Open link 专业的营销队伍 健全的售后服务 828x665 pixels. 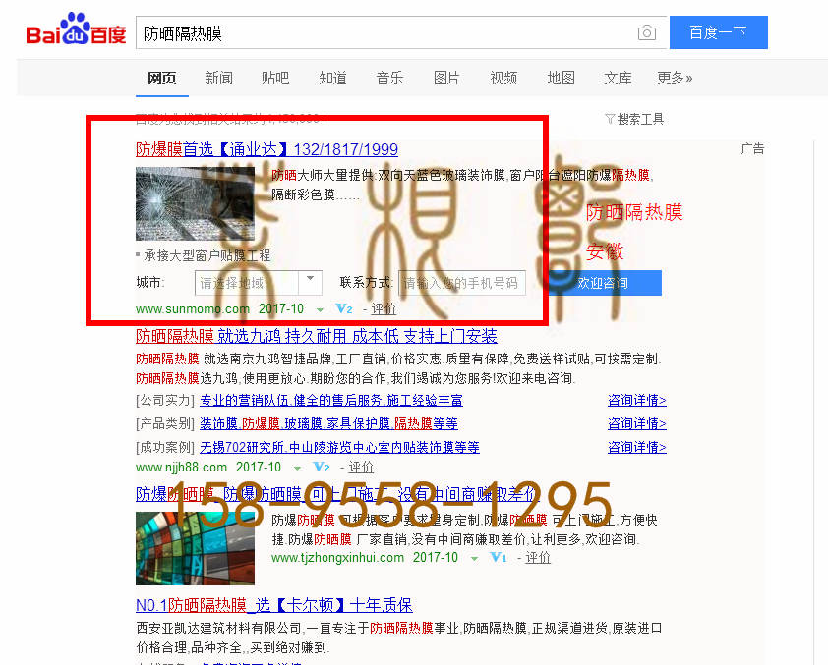[331, 400]
